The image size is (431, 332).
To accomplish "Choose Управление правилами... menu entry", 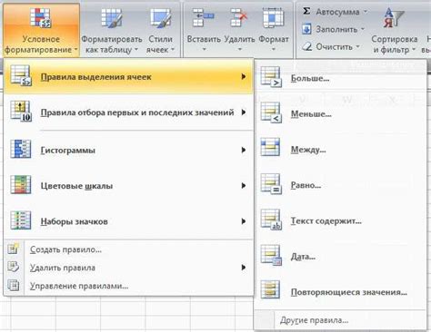I will click(x=128, y=286).
